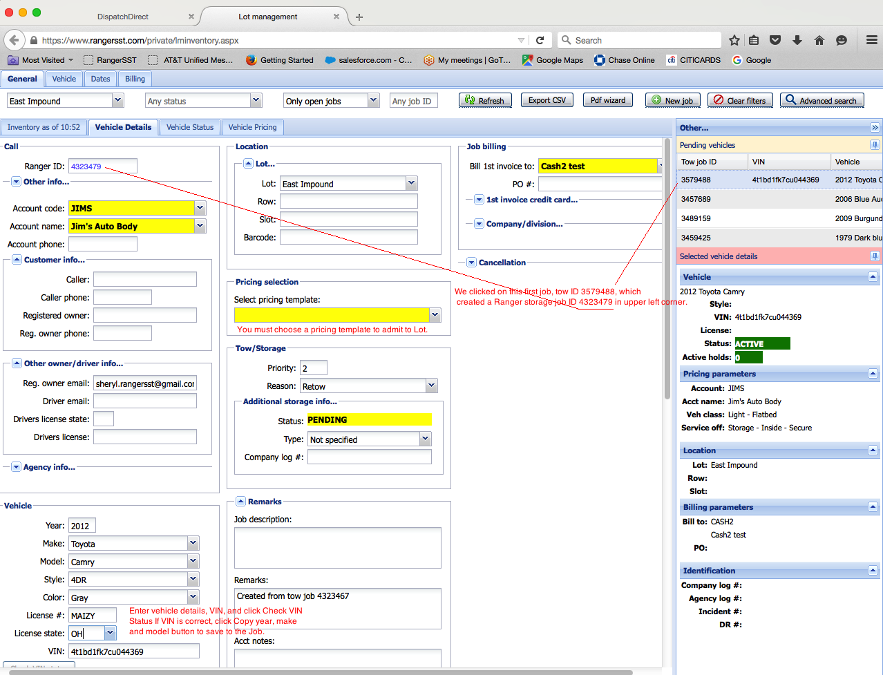Click the Refresh button icon
This screenshot has width=883, height=675.
tap(470, 101)
